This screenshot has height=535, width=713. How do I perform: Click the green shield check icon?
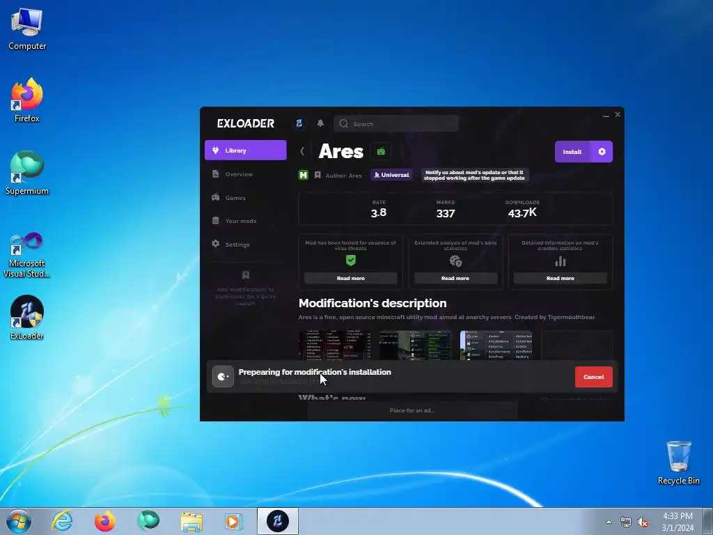(351, 261)
